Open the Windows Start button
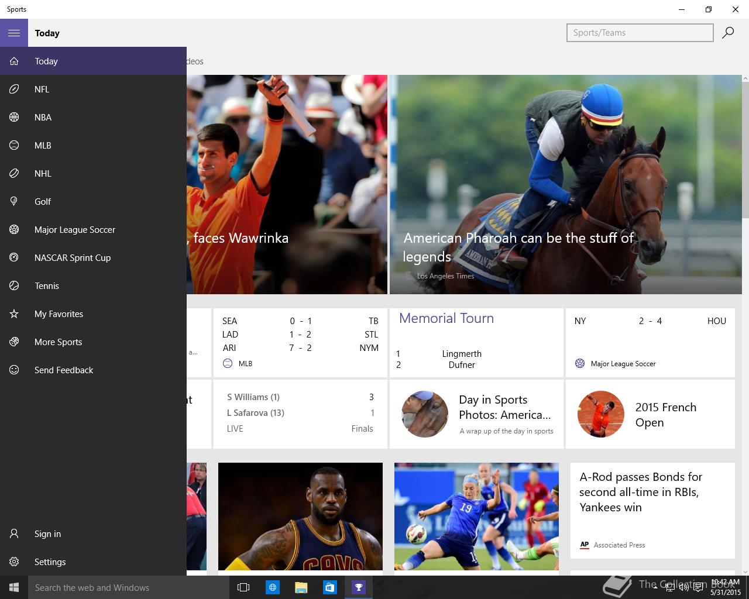 (14, 587)
